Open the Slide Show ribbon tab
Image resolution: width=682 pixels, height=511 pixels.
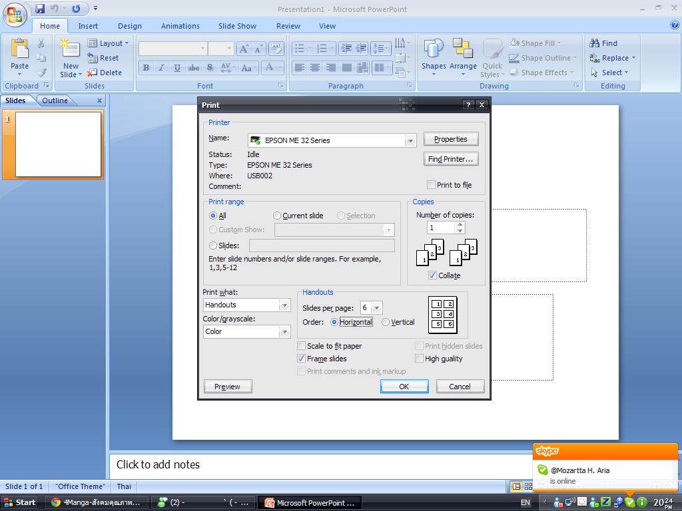pyautogui.click(x=238, y=26)
